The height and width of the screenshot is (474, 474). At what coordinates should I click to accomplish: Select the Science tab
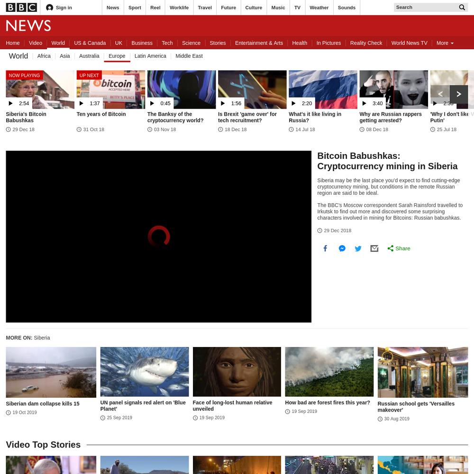click(x=191, y=43)
